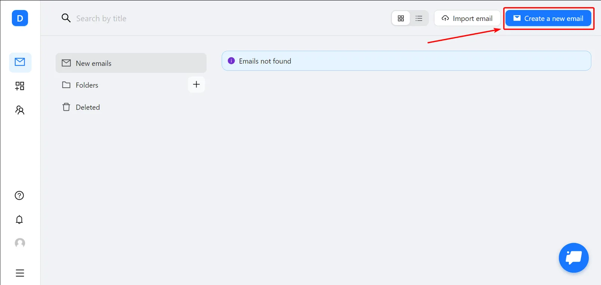The height and width of the screenshot is (285, 601).
Task: Open the live chat bubble
Action: coord(574,258)
